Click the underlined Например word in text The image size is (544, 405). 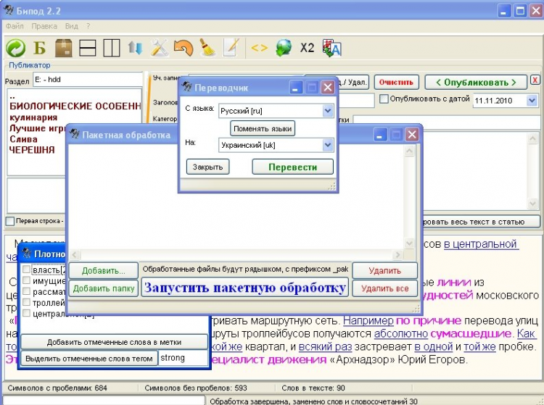(368, 321)
